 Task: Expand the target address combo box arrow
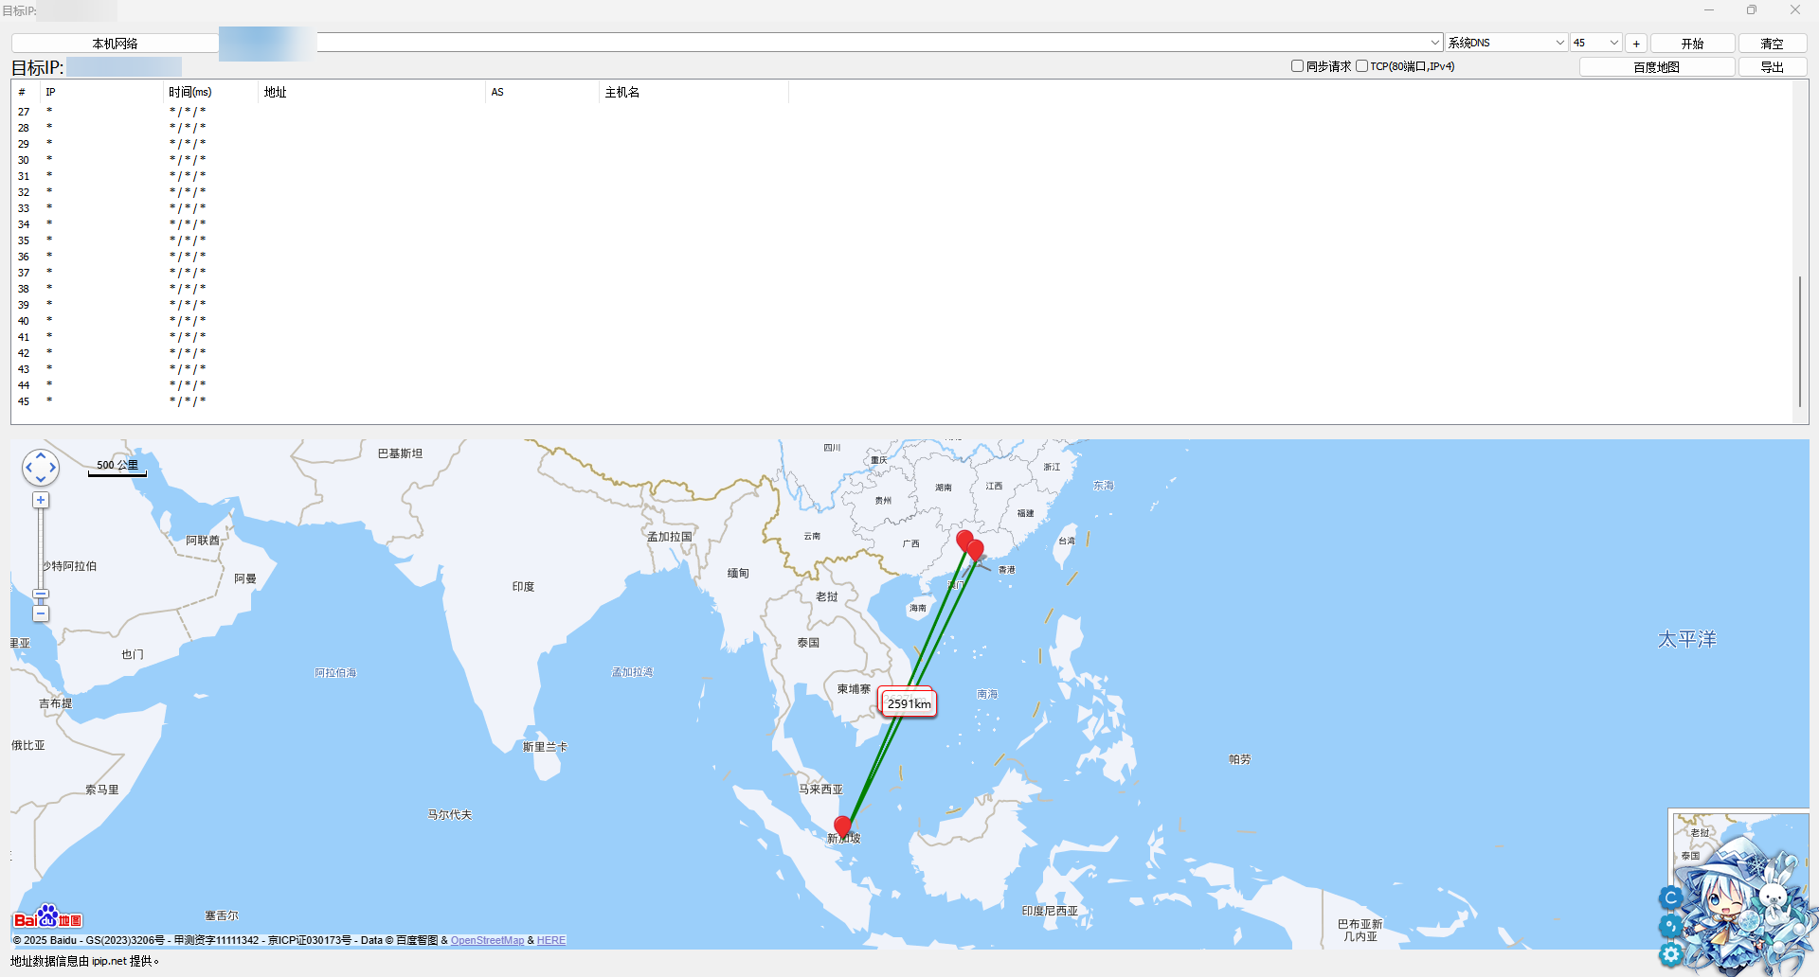(x=1434, y=43)
